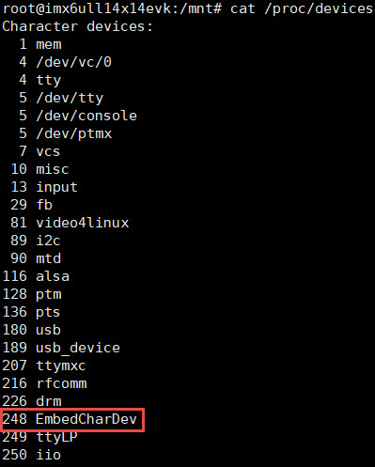375x467 pixels.
Task: Select the misc device line
Action: 39,169
